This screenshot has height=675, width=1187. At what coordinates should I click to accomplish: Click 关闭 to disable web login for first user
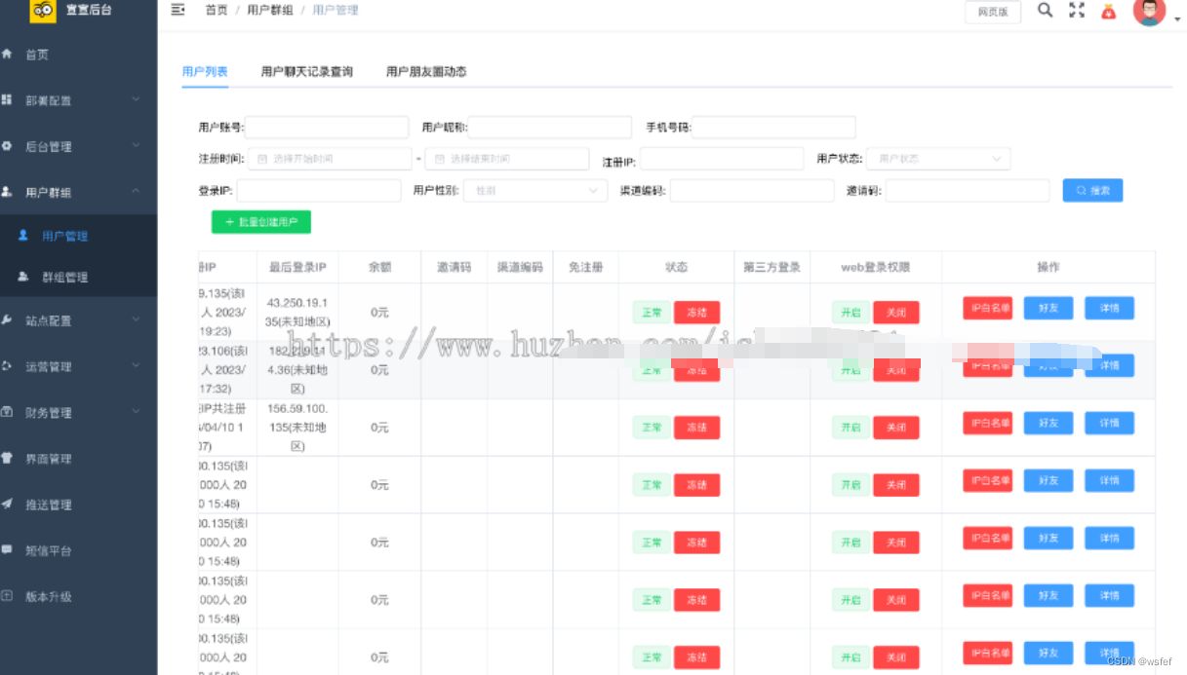pyautogui.click(x=895, y=313)
